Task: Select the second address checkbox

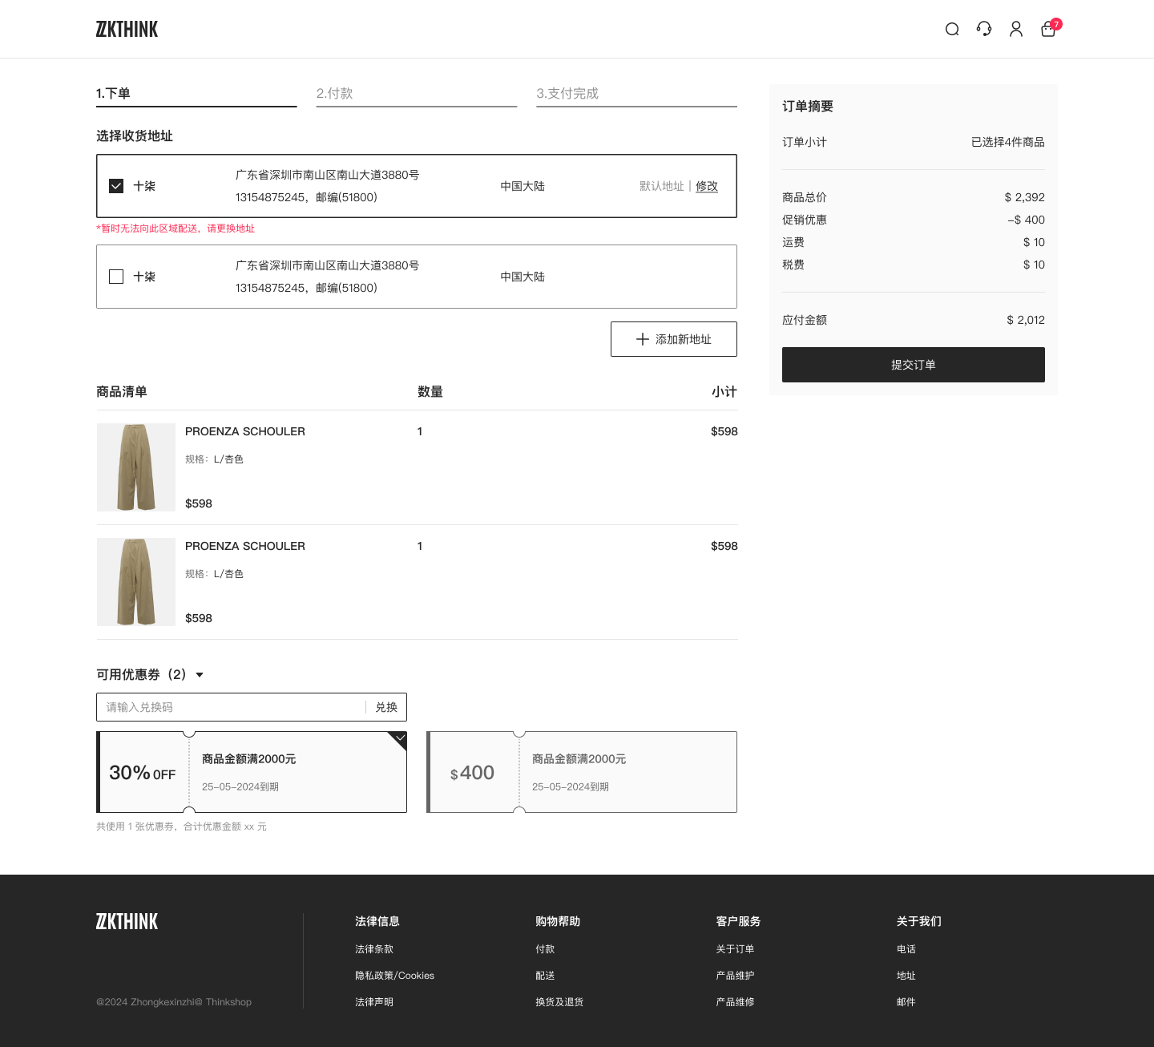Action: coord(116,277)
